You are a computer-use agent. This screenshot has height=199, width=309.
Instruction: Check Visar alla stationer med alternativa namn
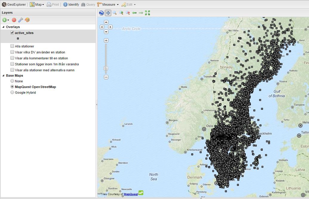12,70
